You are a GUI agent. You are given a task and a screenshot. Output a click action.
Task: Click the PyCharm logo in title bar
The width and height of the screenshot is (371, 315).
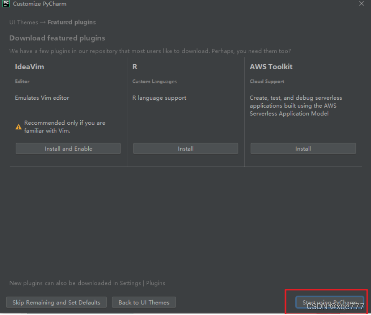click(x=6, y=4)
